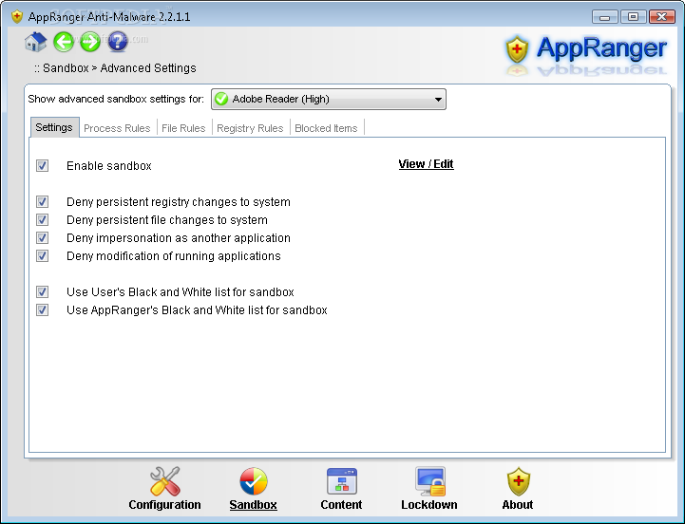Switch to the File Rules tab
This screenshot has width=685, height=524.
(x=183, y=128)
